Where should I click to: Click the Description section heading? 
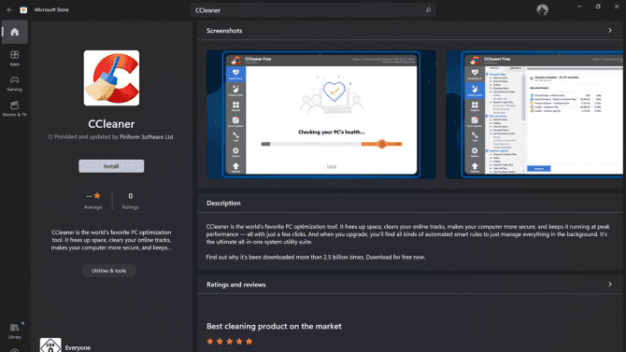point(223,204)
